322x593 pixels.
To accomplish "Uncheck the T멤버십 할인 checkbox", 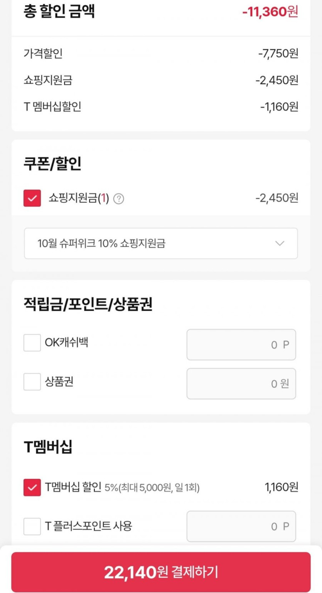I will point(32,487).
